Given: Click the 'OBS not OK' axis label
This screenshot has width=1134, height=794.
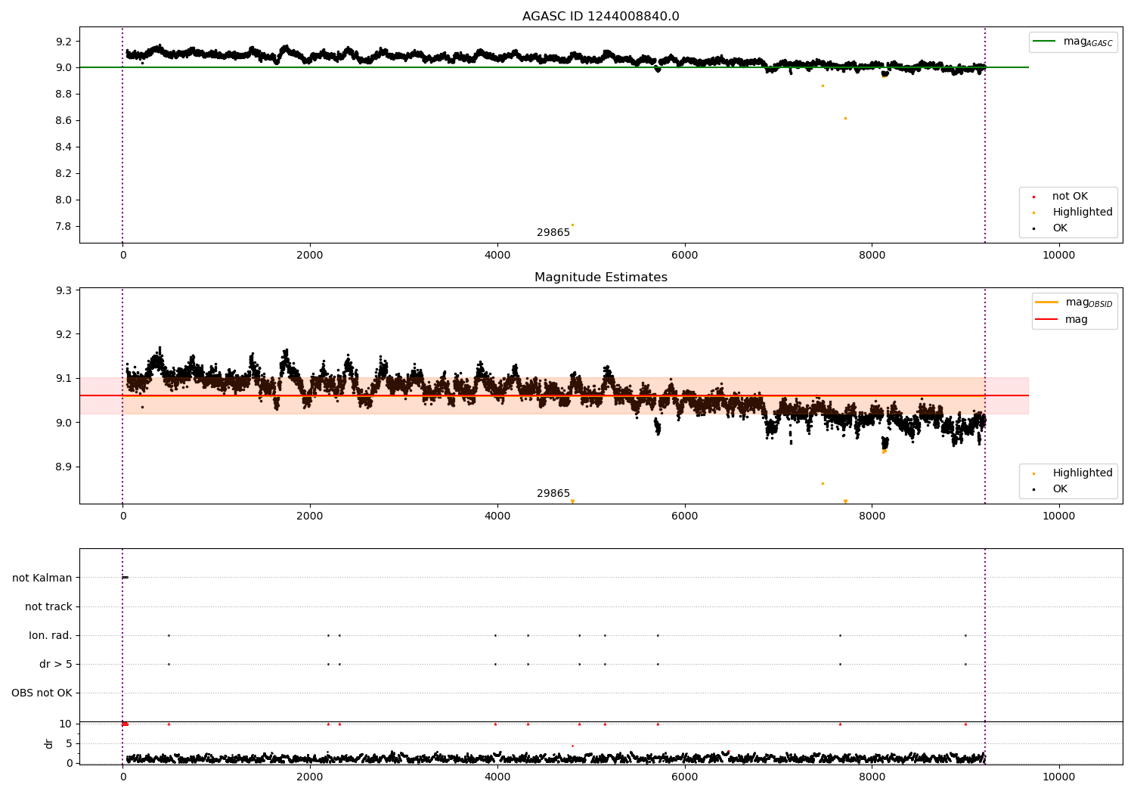Looking at the screenshot, I should [42, 693].
